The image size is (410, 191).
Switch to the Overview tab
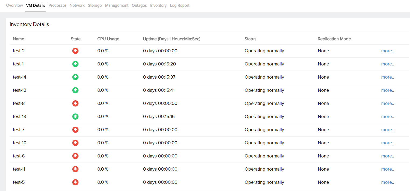pos(14,5)
